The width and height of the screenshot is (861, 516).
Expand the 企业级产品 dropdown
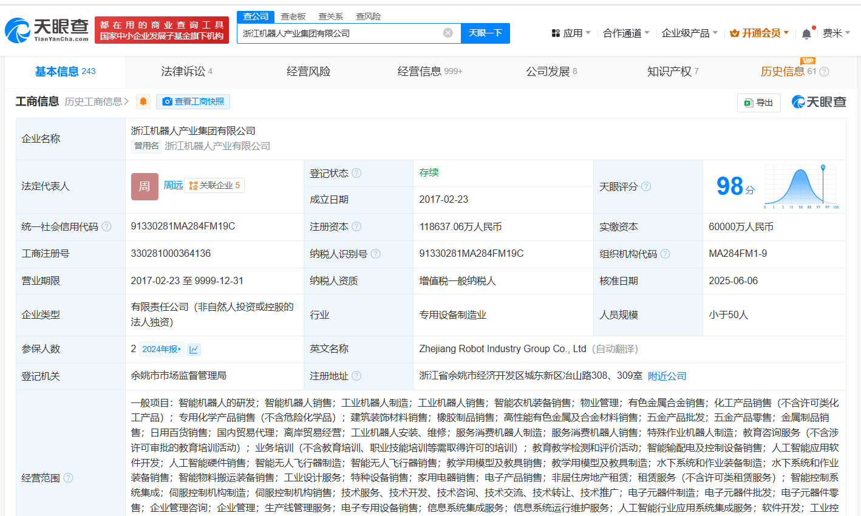pos(689,33)
